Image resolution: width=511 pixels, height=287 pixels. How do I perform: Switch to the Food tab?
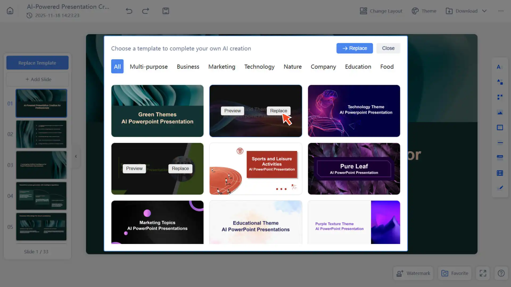point(387,66)
